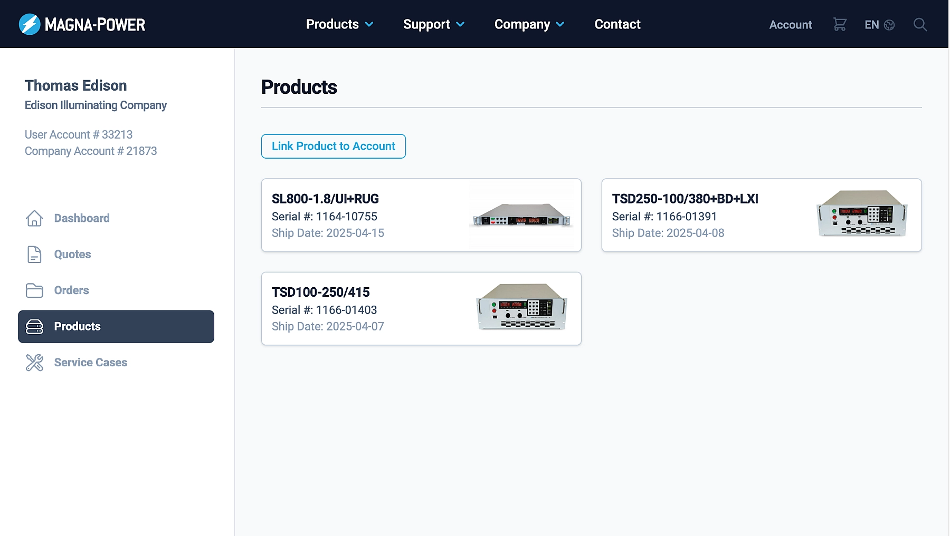
Task: Open the search magnifier icon
Action: point(920,24)
